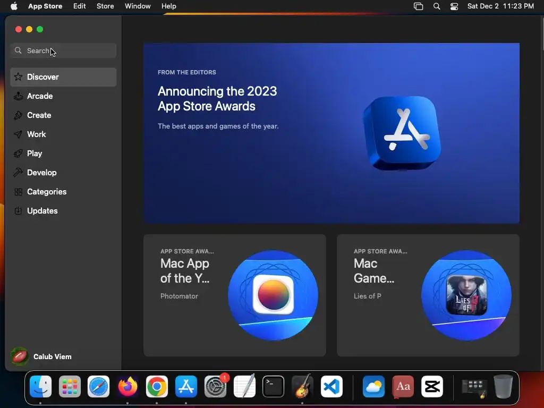
Task: Select the Create paintbrush icon
Action: (18, 115)
